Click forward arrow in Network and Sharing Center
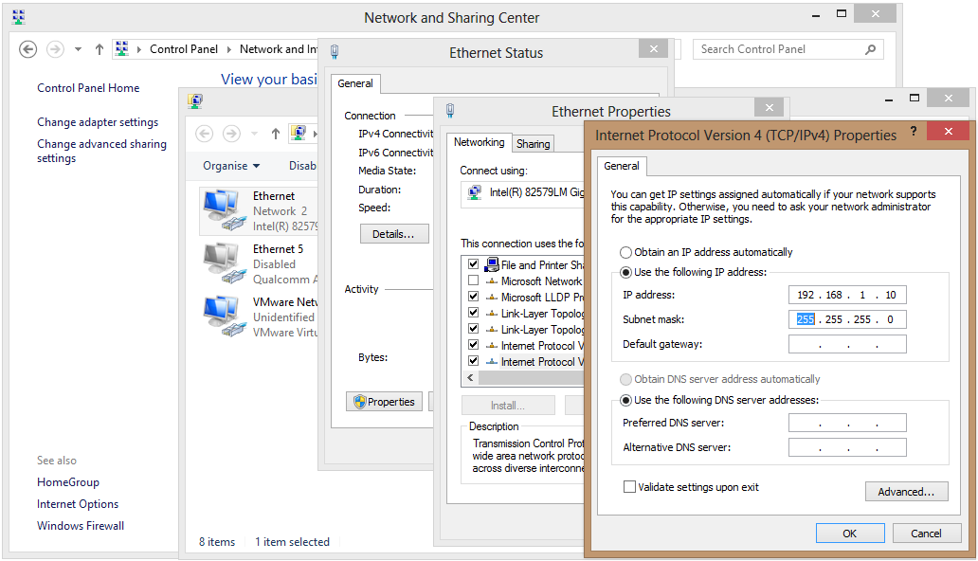978x561 pixels. (x=56, y=49)
